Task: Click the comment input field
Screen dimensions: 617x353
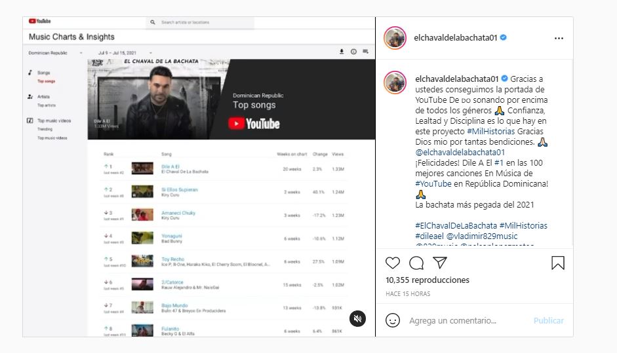Action: click(466, 320)
